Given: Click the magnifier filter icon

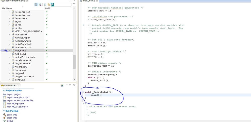Looking at the screenshot, I should (x=52, y=4).
